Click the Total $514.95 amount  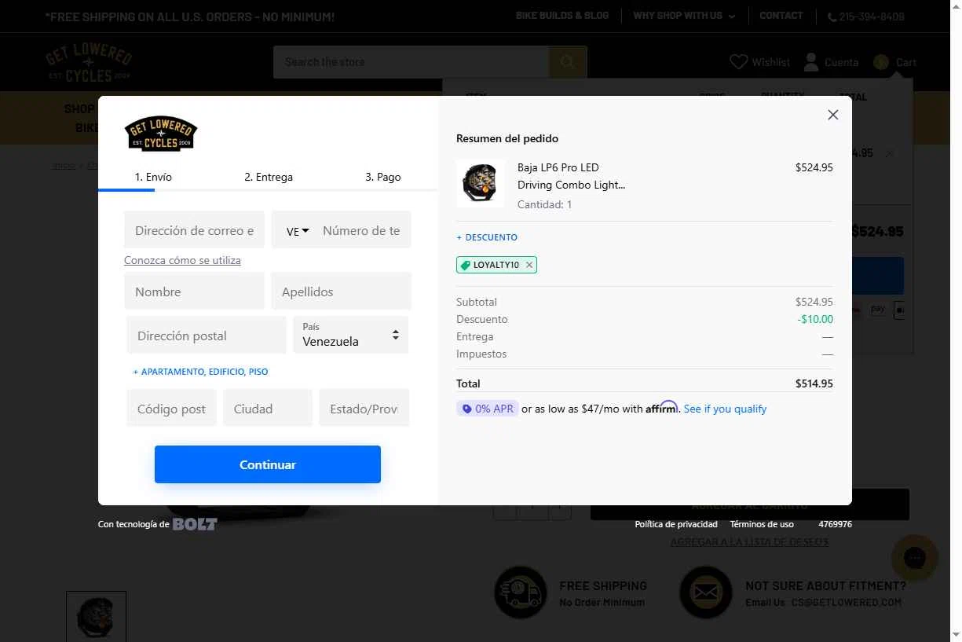tap(814, 383)
